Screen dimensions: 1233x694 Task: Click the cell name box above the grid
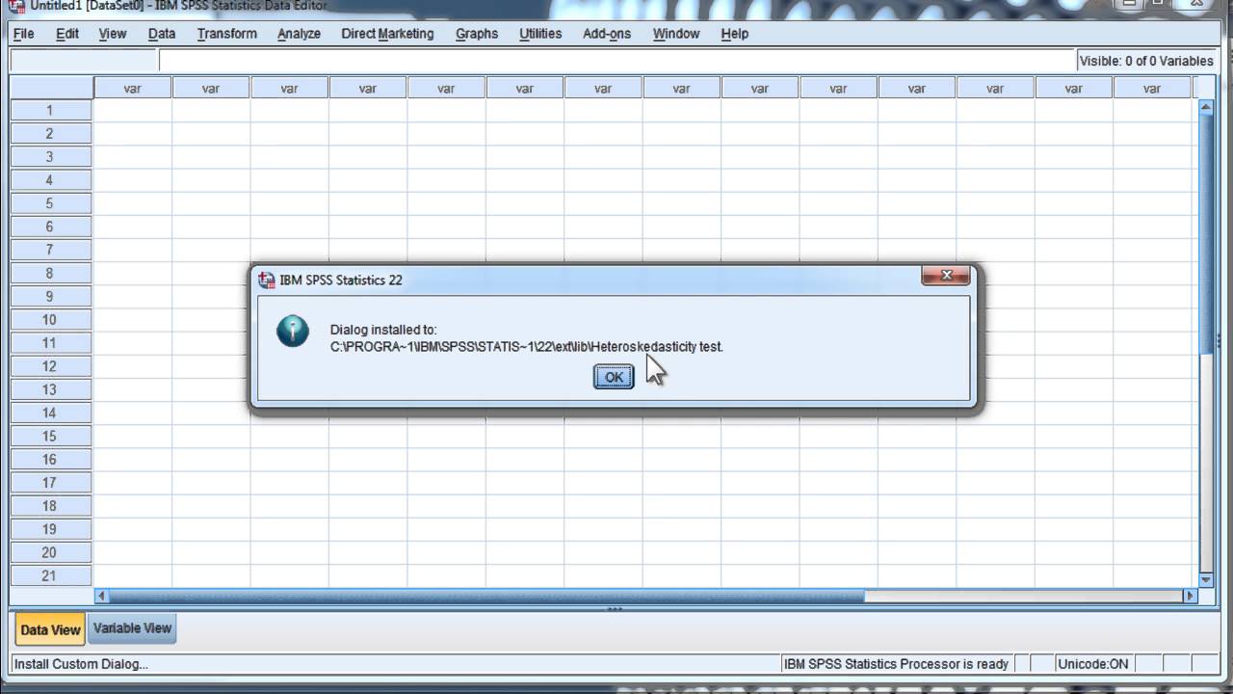pyautogui.click(x=84, y=60)
